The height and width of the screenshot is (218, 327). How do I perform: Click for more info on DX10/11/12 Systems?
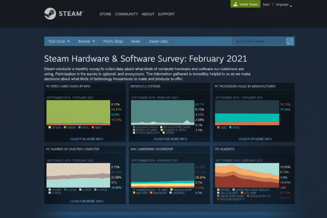[170, 139]
